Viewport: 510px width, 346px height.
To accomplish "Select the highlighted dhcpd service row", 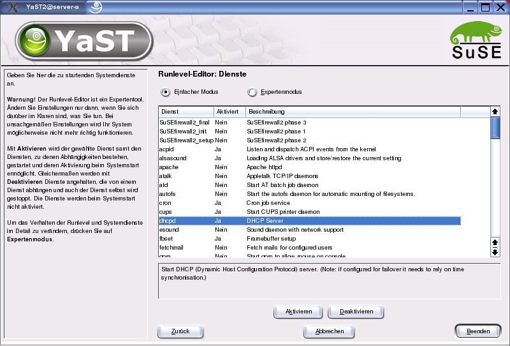I will tap(309, 221).
